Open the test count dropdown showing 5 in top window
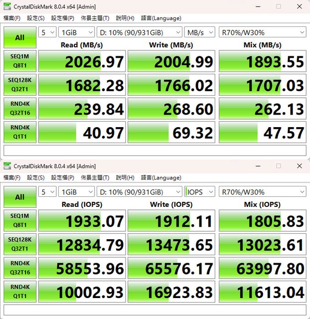Viewport: 310px width, 319px height. (x=47, y=32)
